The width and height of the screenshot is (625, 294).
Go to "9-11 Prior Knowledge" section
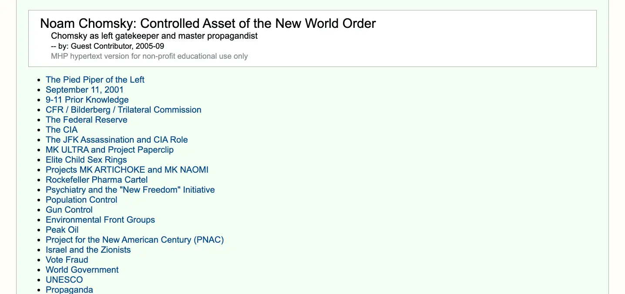(87, 100)
